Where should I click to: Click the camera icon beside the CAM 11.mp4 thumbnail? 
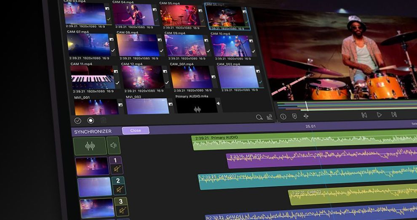(x=116, y=71)
